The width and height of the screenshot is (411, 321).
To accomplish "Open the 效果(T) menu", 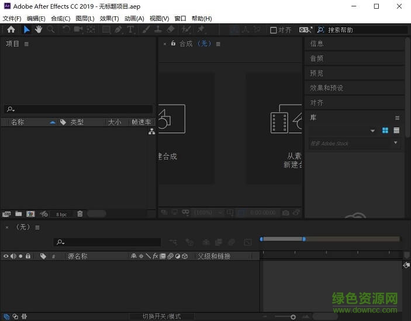I will pos(109,19).
